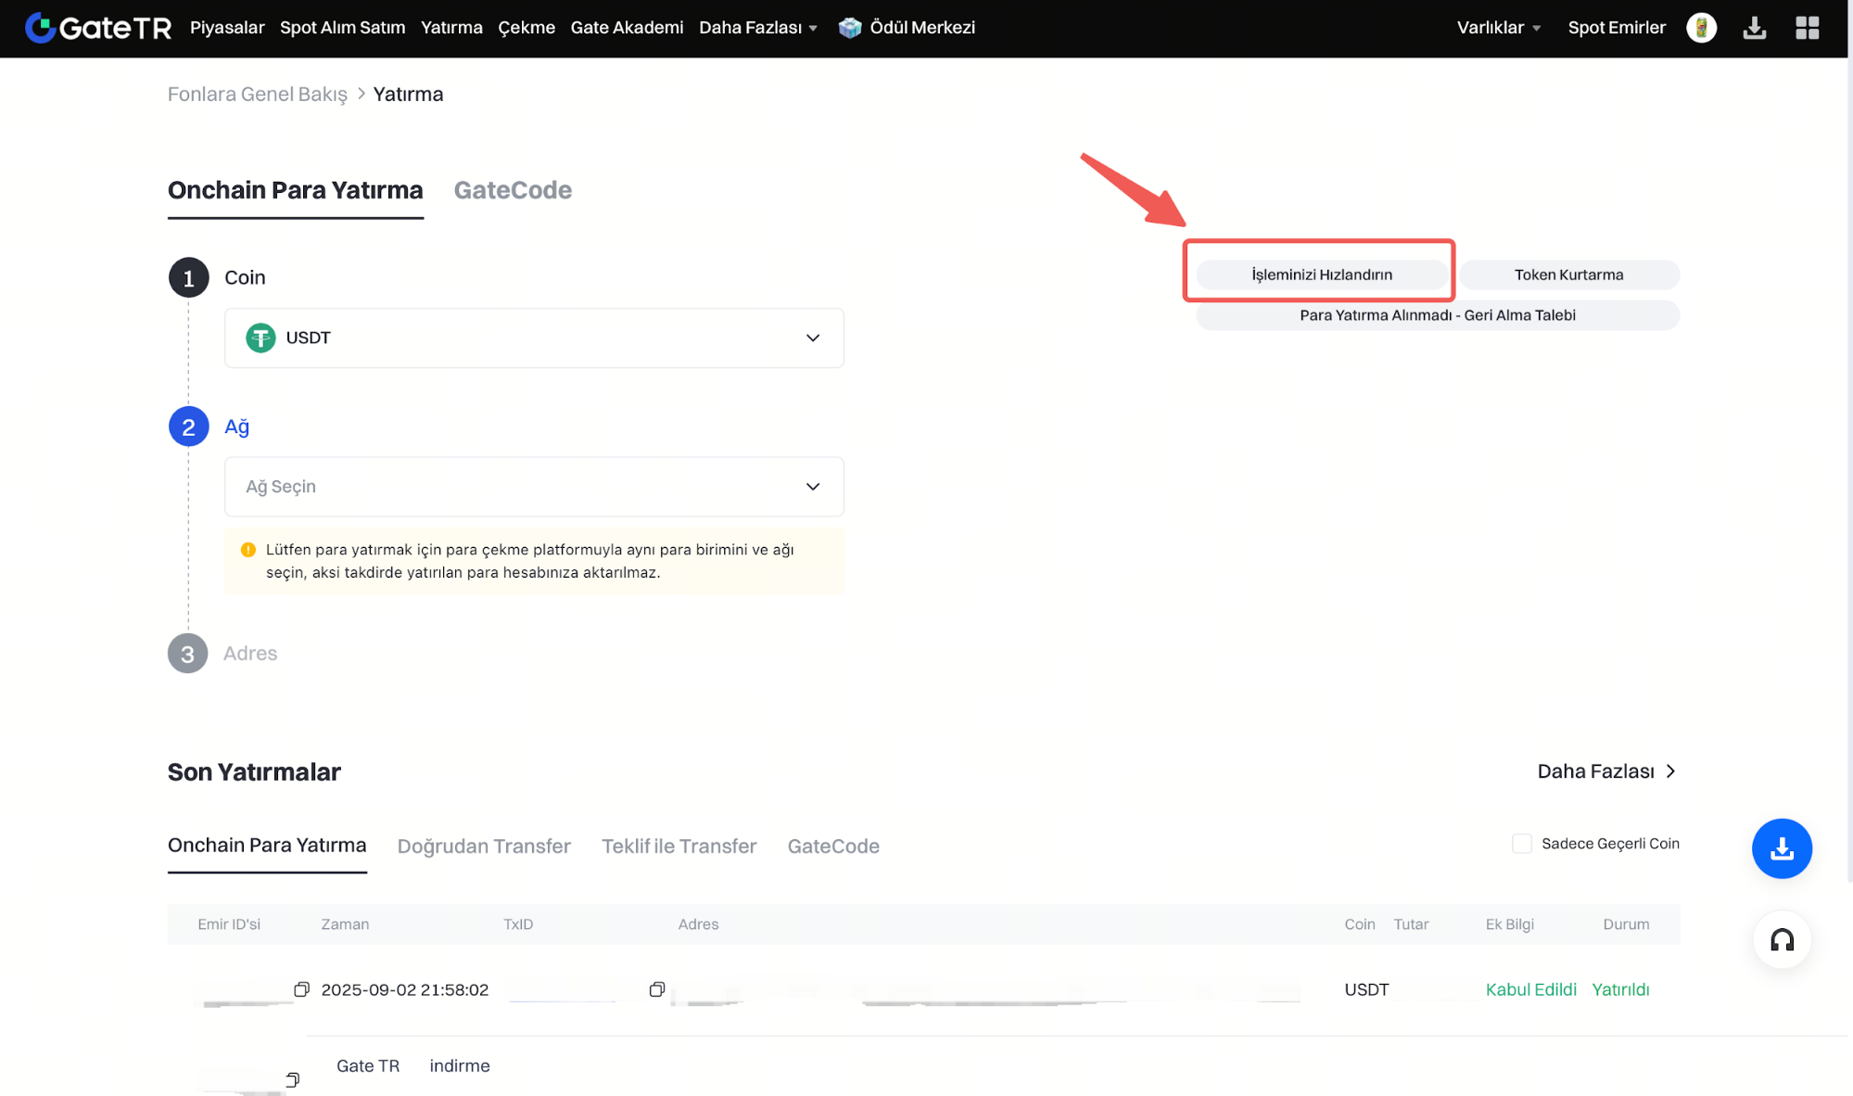The image size is (1853, 1096).
Task: Open the Ağ Seçin network dropdown
Action: click(533, 487)
